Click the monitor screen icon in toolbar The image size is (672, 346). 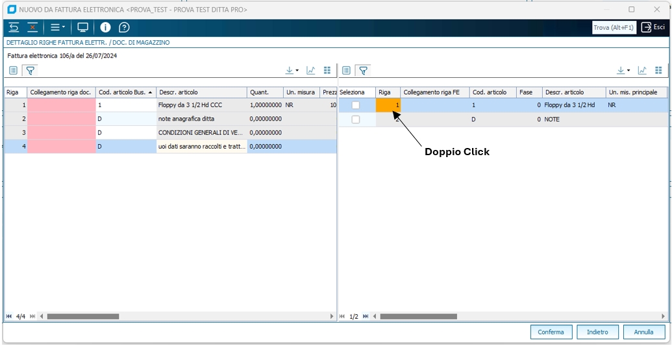coord(82,27)
